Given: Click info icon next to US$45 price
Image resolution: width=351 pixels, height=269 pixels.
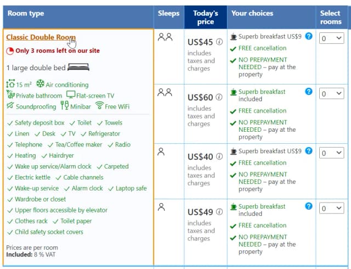Looking at the screenshot, I should point(219,42).
